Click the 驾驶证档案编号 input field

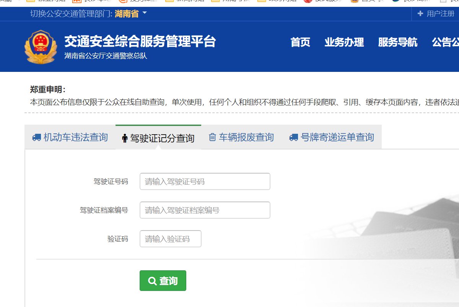[x=205, y=210]
